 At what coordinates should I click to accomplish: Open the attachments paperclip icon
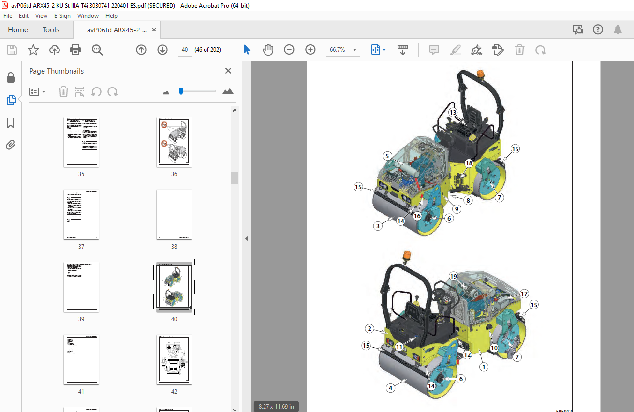point(11,145)
